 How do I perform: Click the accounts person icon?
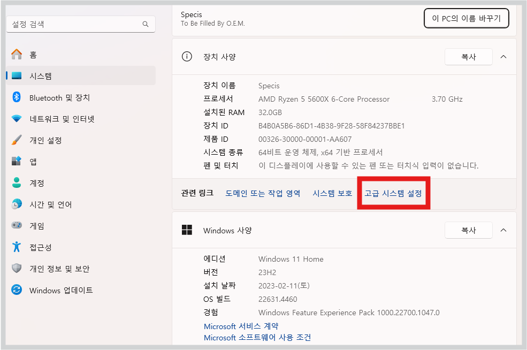click(x=17, y=182)
